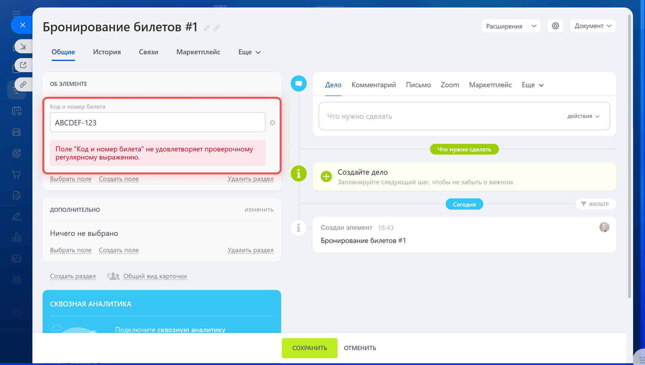The image size is (645, 365).
Task: Switch to the История tab
Action: click(107, 52)
